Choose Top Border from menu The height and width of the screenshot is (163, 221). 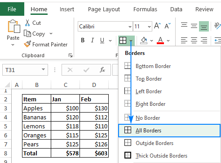pos(169,79)
